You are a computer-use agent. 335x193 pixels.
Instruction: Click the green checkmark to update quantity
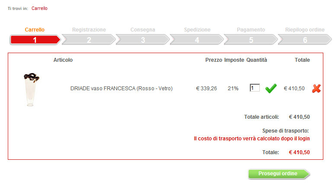(271, 89)
